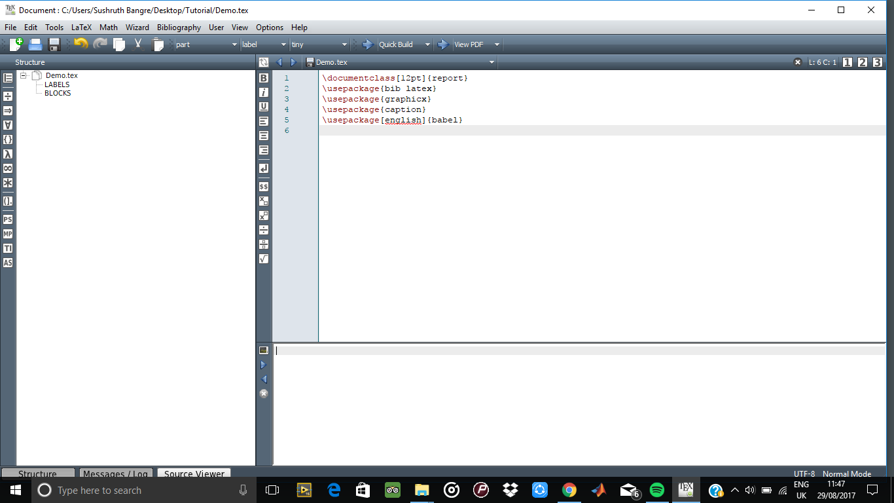Select LABELS in structure tree
The image size is (894, 503).
point(57,84)
